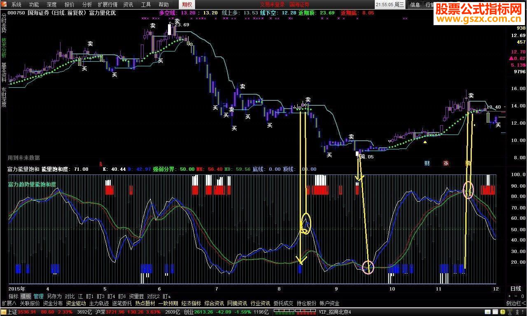Viewport: 527px width, 316px height.
Task: Open the 工具 menu
Action: 146,5
